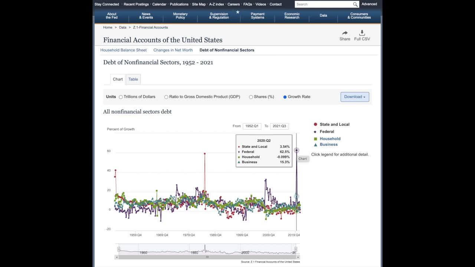Click the Share arrow icon

pos(345,33)
